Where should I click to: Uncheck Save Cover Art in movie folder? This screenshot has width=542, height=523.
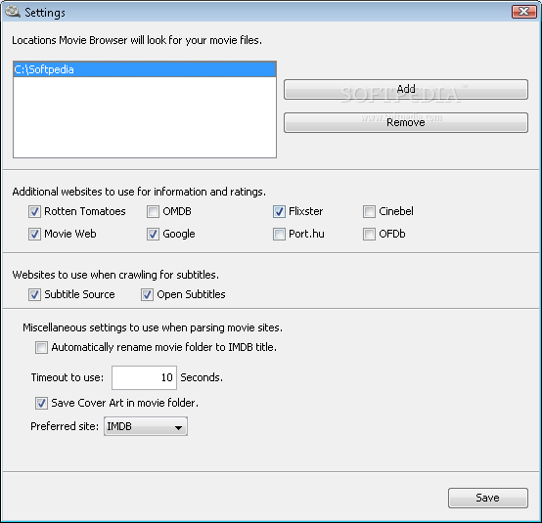point(41,403)
